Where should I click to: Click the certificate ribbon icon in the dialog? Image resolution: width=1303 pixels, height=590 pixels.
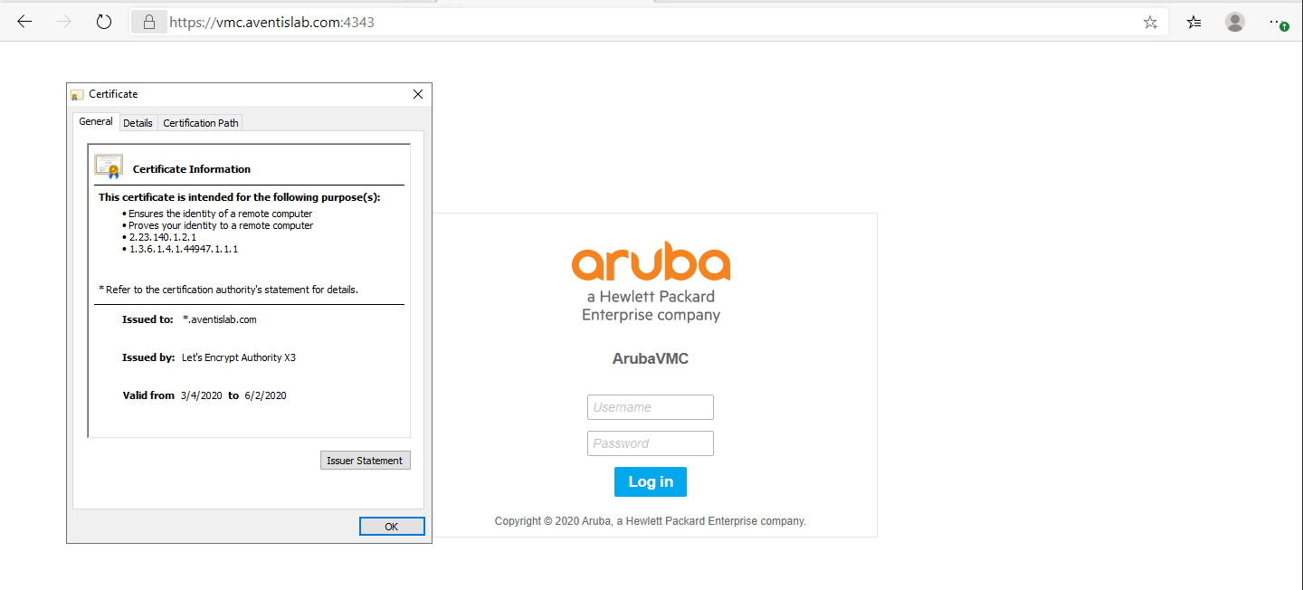click(108, 166)
